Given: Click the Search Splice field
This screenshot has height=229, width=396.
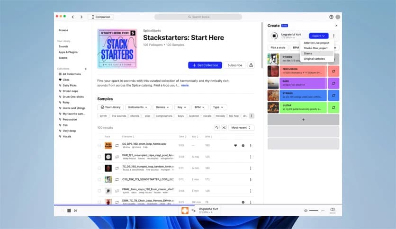Looking at the screenshot, I should point(205,17).
